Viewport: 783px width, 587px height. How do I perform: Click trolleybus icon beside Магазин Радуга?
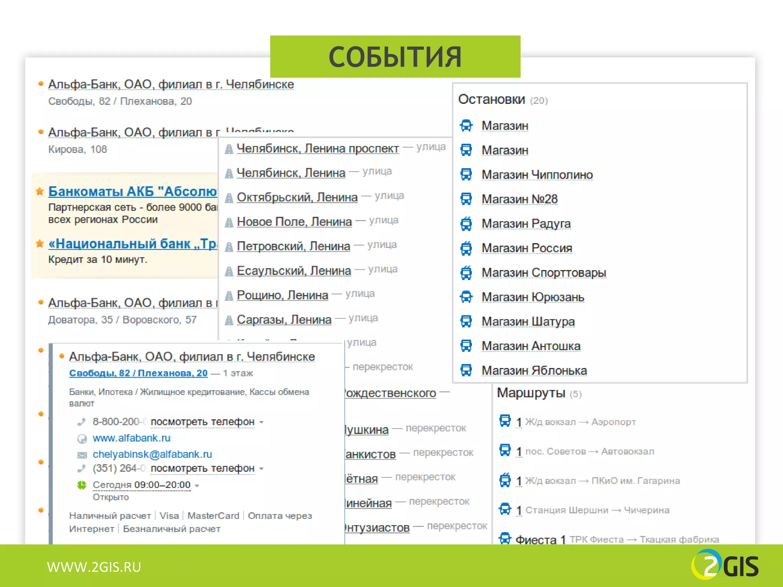[x=466, y=223]
